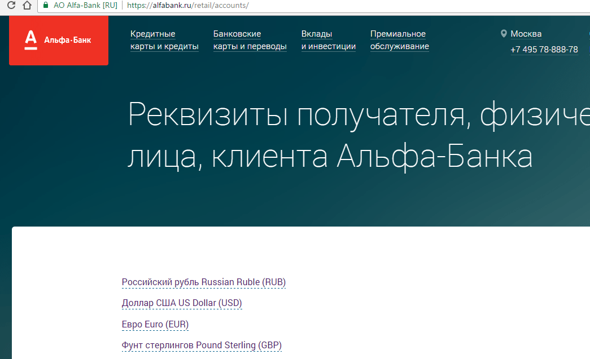
Task: Reload the page with the refresh icon
Action: coord(11,5)
